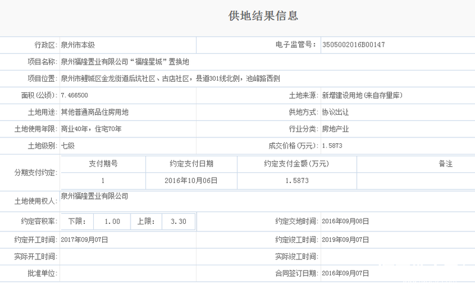
Task: Click the 批准单位 label
Action: click(42, 274)
